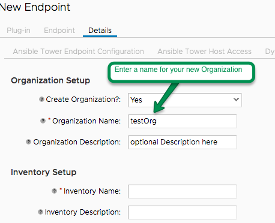275x223 pixels.
Task: Click help icon beside Create Organization
Action: click(41, 100)
